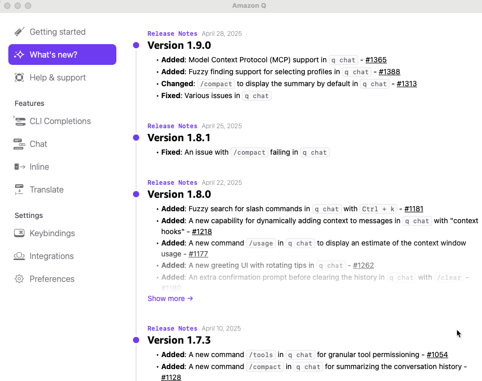Click Release Notes label dated April 28, 2025
This screenshot has width=482, height=381.
pyautogui.click(x=172, y=34)
